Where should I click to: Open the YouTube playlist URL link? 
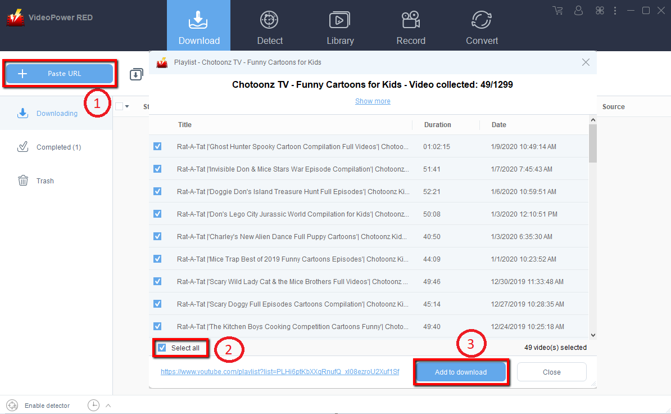(x=280, y=372)
